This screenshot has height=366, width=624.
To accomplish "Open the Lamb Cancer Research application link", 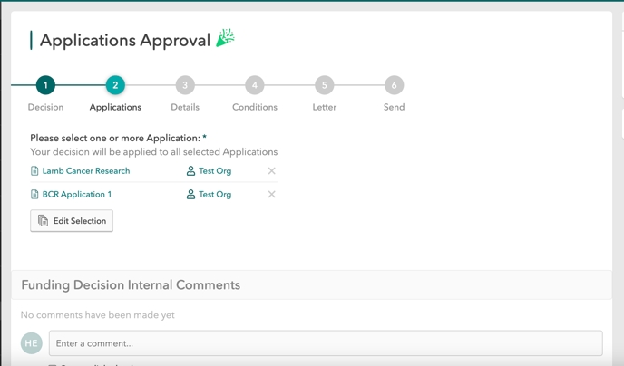I will coord(86,171).
